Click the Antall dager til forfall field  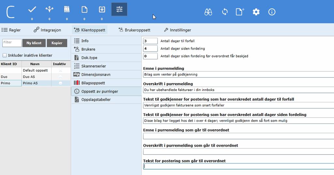pyautogui.click(x=150, y=41)
